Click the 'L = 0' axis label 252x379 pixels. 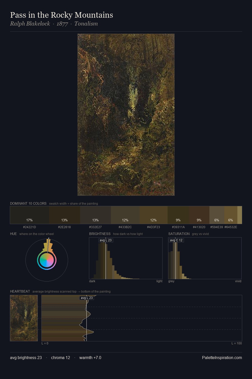coord(45,343)
